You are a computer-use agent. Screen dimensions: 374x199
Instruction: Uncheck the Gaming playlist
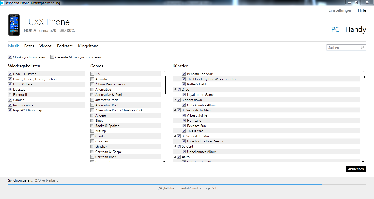(x=10, y=100)
